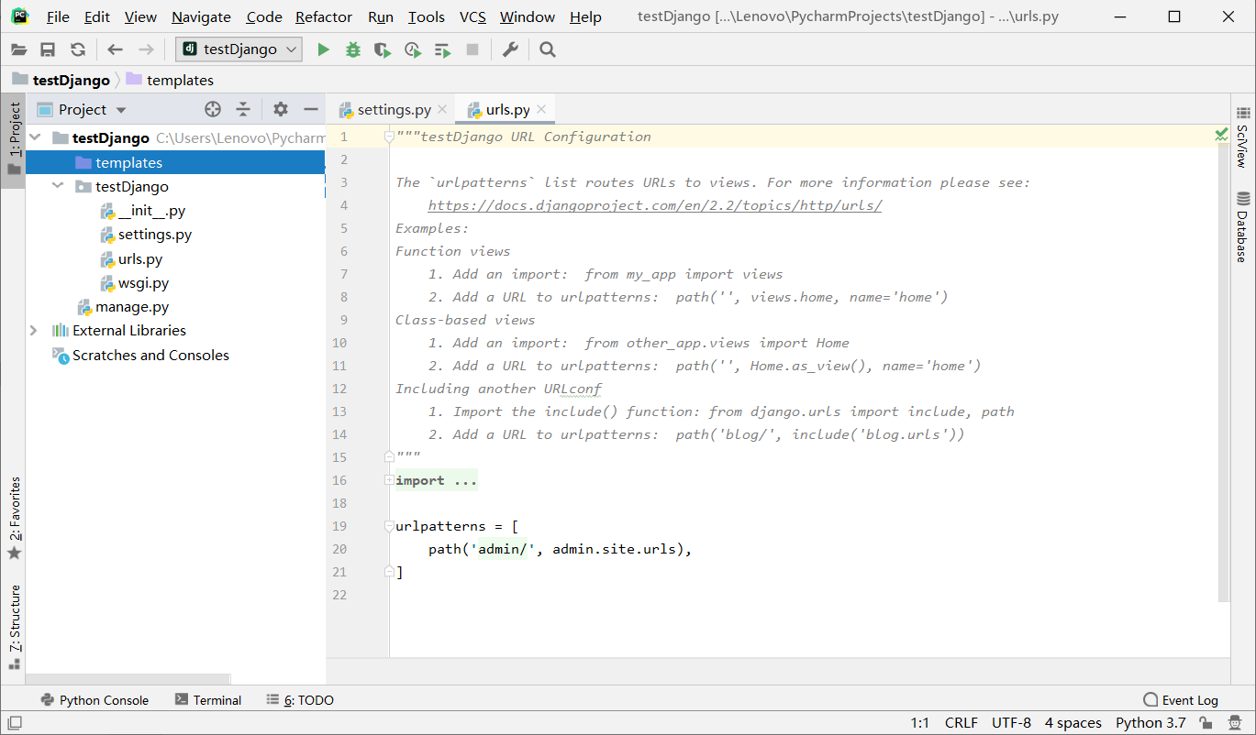Screen dimensions: 1256x735
Task: Open the Python 3.7 interpreter selector
Action: pyautogui.click(x=1150, y=723)
